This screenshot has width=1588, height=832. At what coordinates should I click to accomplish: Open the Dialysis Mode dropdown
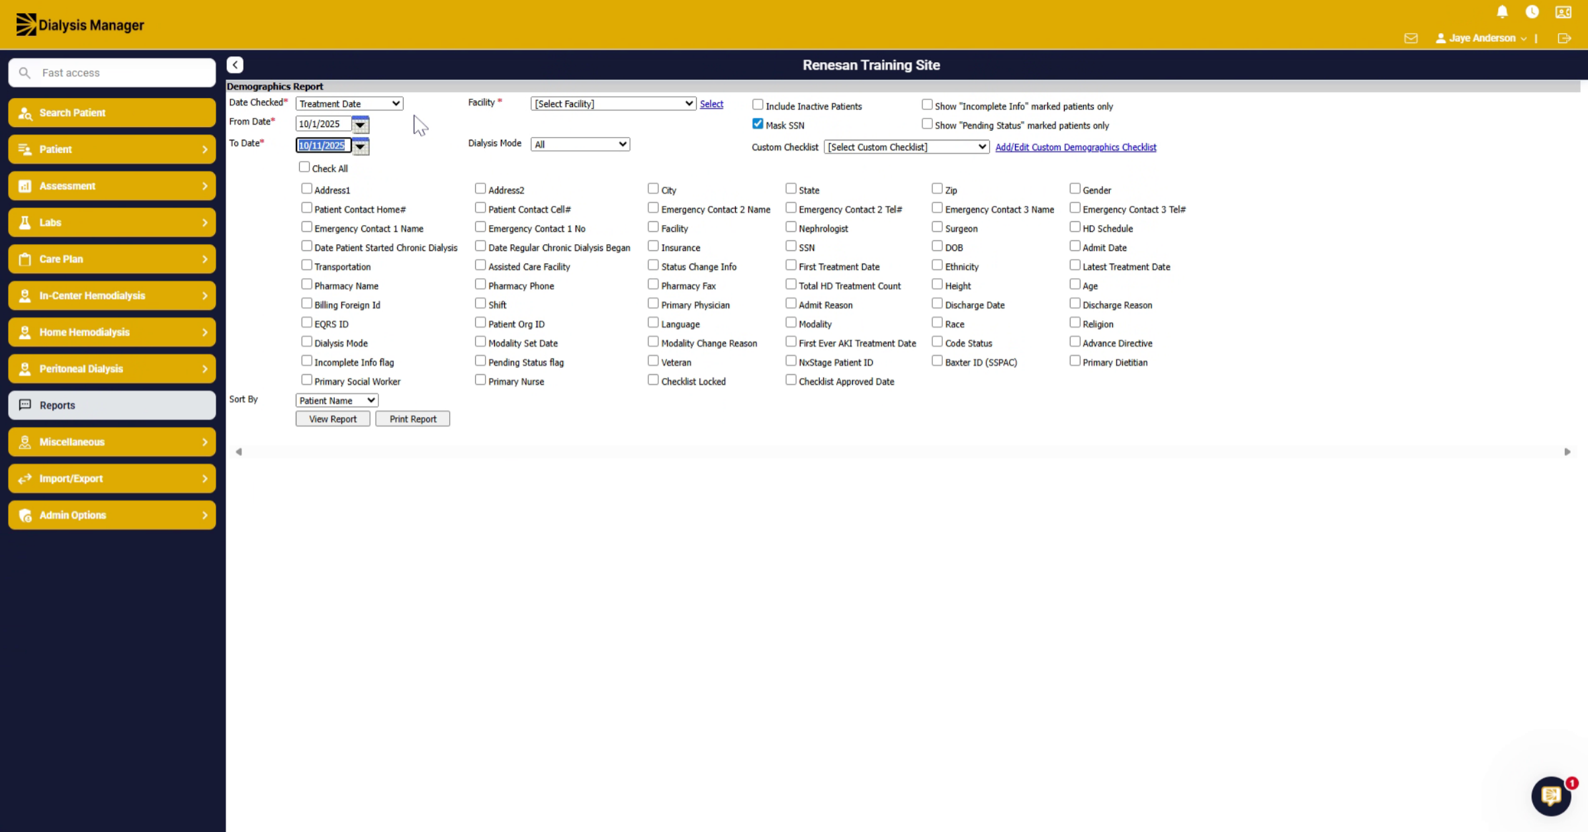(x=580, y=144)
